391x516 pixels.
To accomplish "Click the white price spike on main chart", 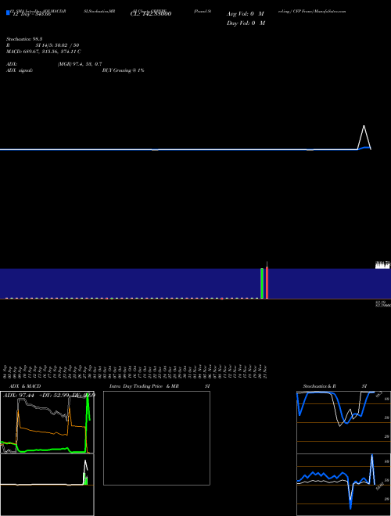I will [364, 138].
